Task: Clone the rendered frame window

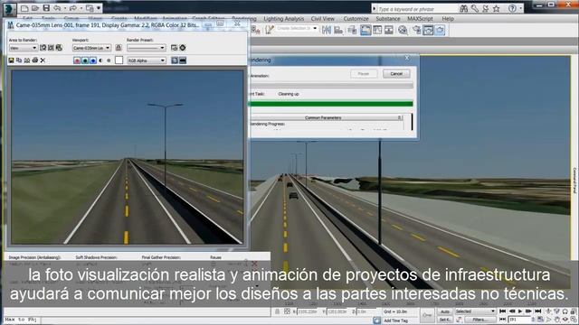Action: pyautogui.click(x=27, y=60)
